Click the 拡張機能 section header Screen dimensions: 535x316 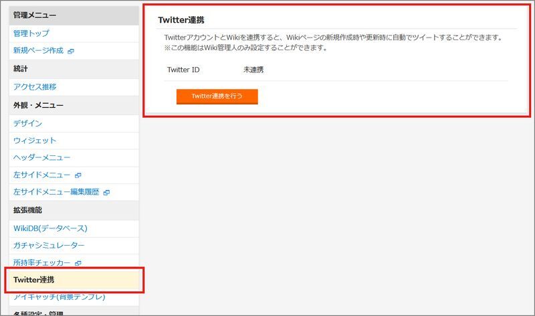tap(27, 210)
